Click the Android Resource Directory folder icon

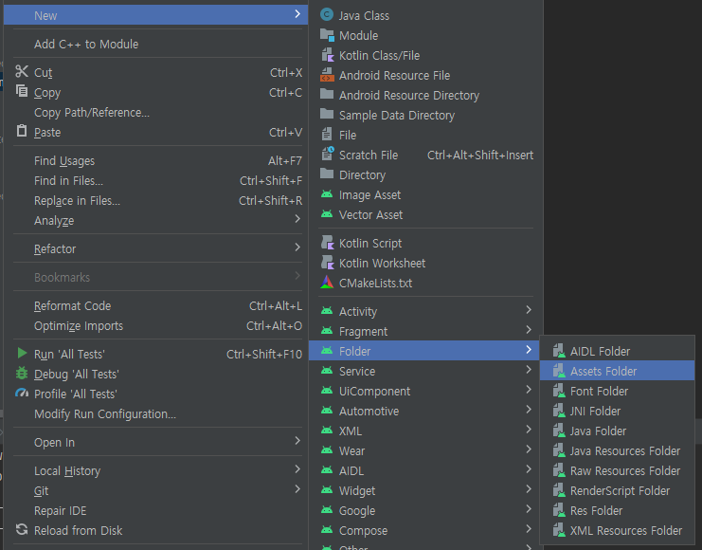327,94
